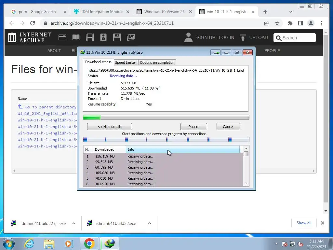Open the Windows Start orb
The image size is (333, 250).
click(8, 243)
